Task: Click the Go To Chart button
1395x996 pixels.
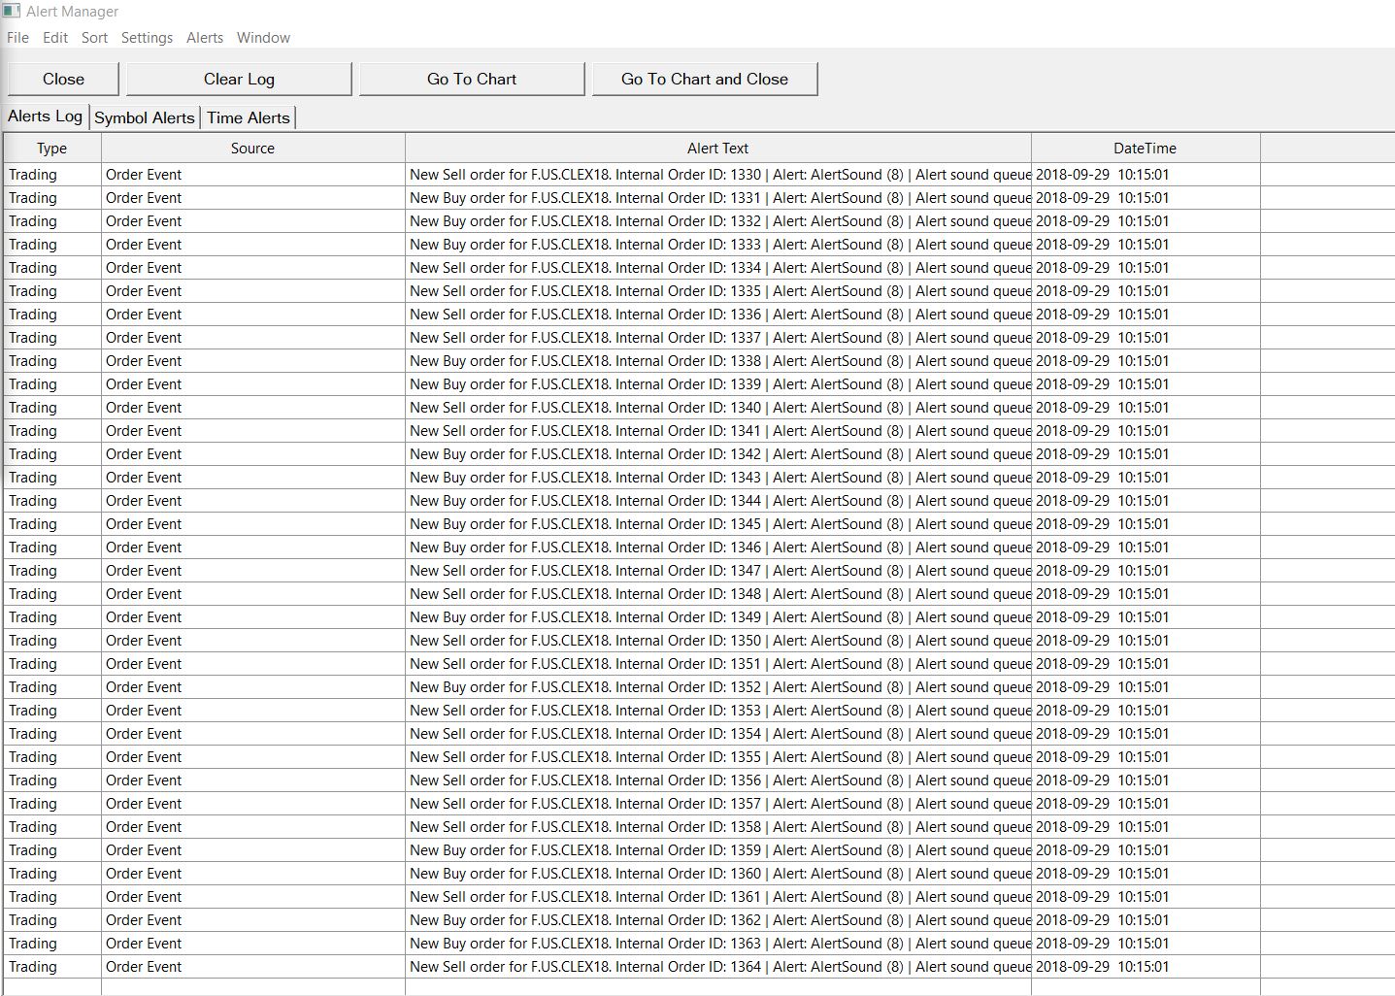Action: 472,80
